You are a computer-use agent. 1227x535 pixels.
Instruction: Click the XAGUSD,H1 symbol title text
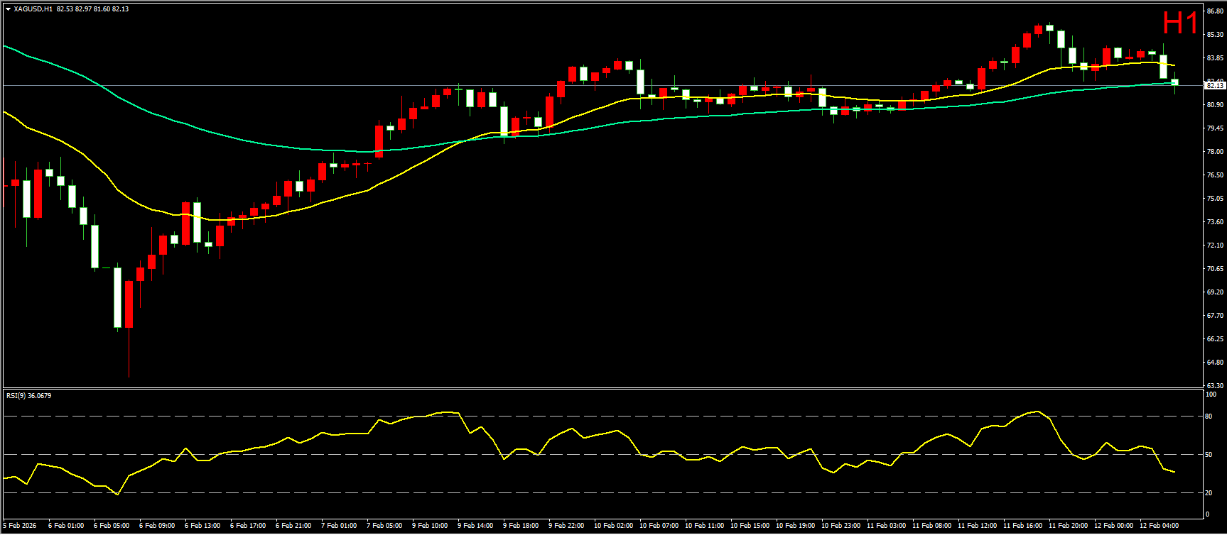(33, 9)
